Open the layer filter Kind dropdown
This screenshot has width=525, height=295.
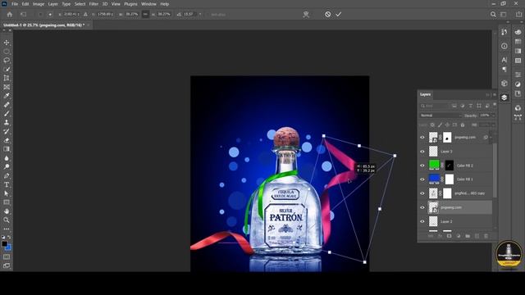tap(434, 106)
